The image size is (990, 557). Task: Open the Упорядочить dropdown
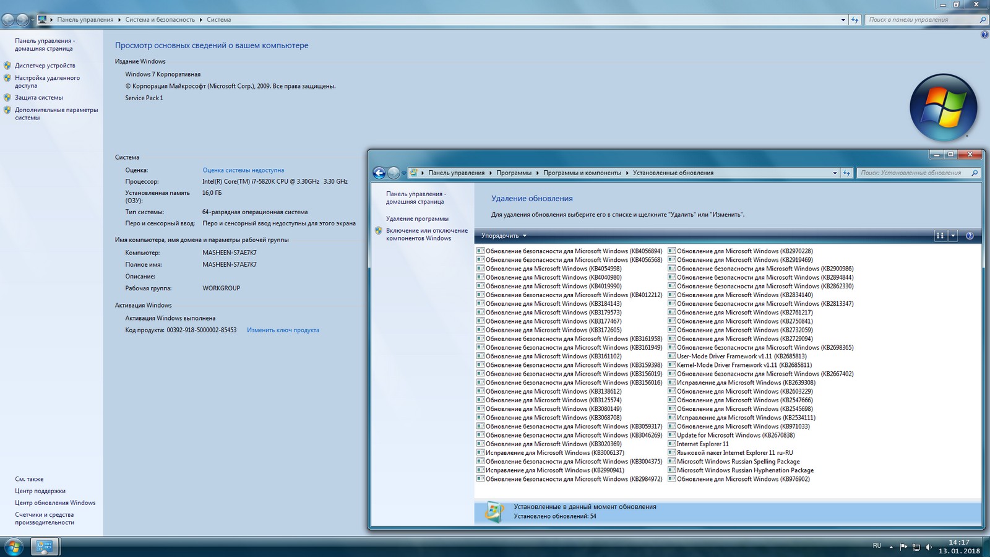[504, 236]
